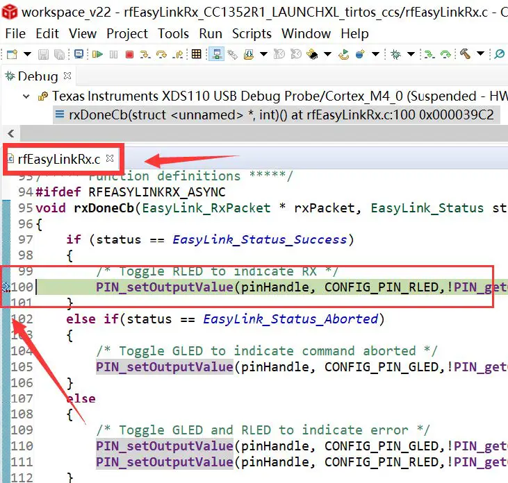Click the Step Return icon

pos(177,54)
